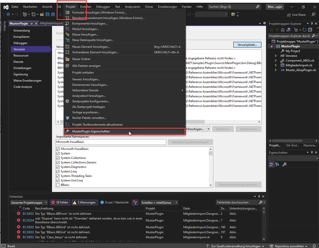Click the Solution Explorer refresh icon

pos(304,30)
